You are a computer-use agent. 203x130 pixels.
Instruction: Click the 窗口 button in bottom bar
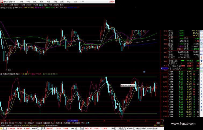point(6,123)
